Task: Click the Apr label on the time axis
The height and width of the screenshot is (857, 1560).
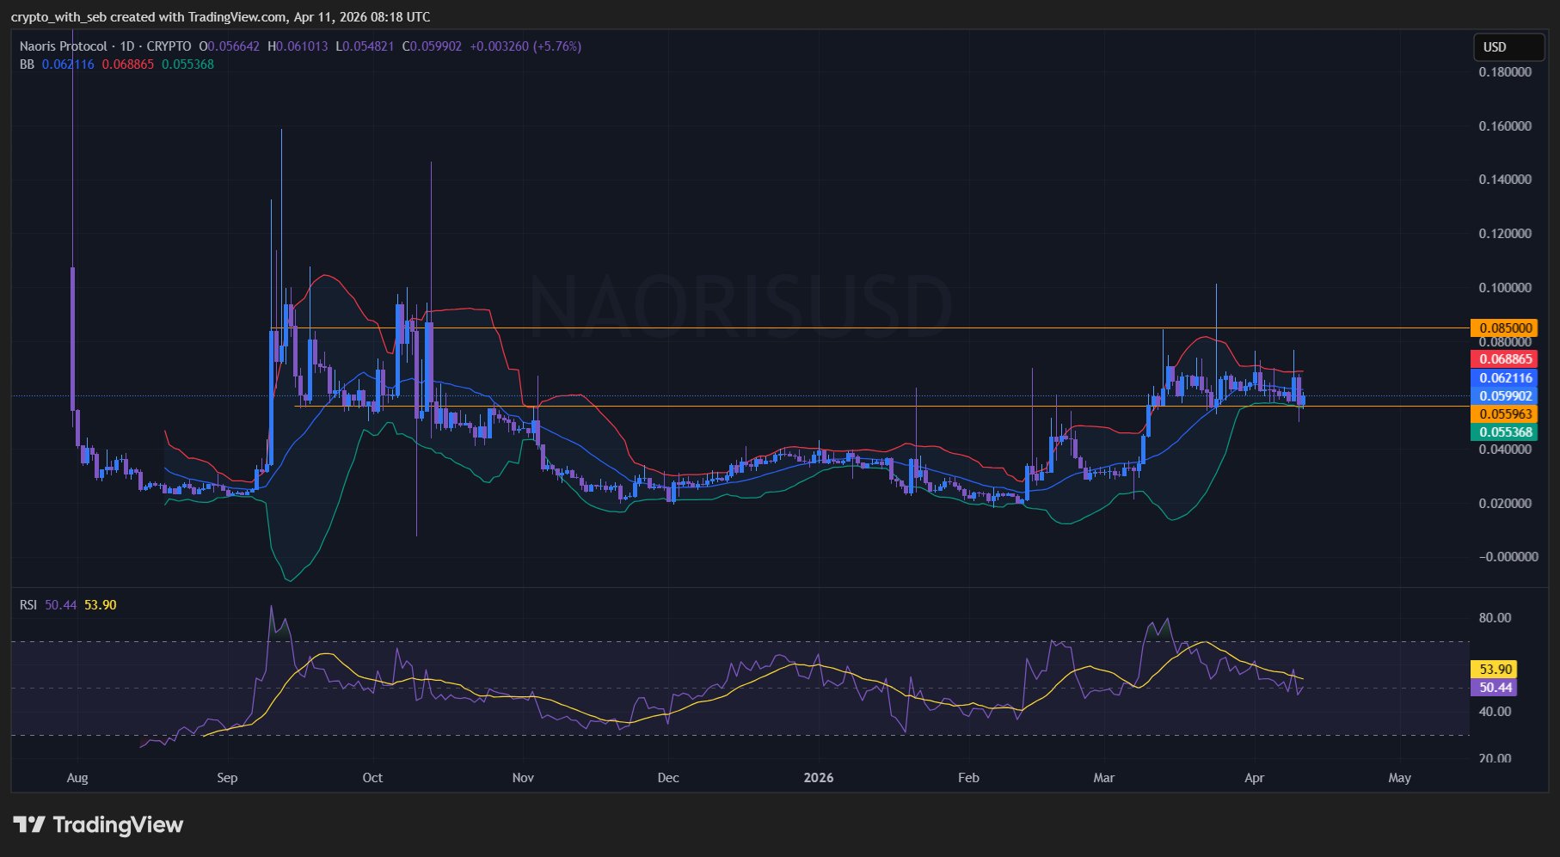Action: (1254, 778)
